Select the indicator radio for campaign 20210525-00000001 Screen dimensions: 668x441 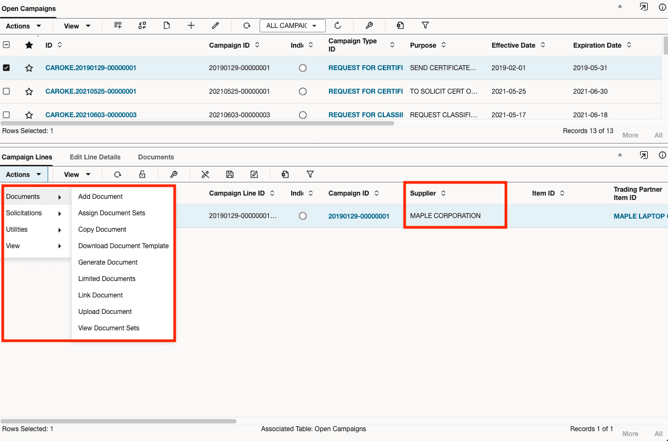[x=303, y=91]
